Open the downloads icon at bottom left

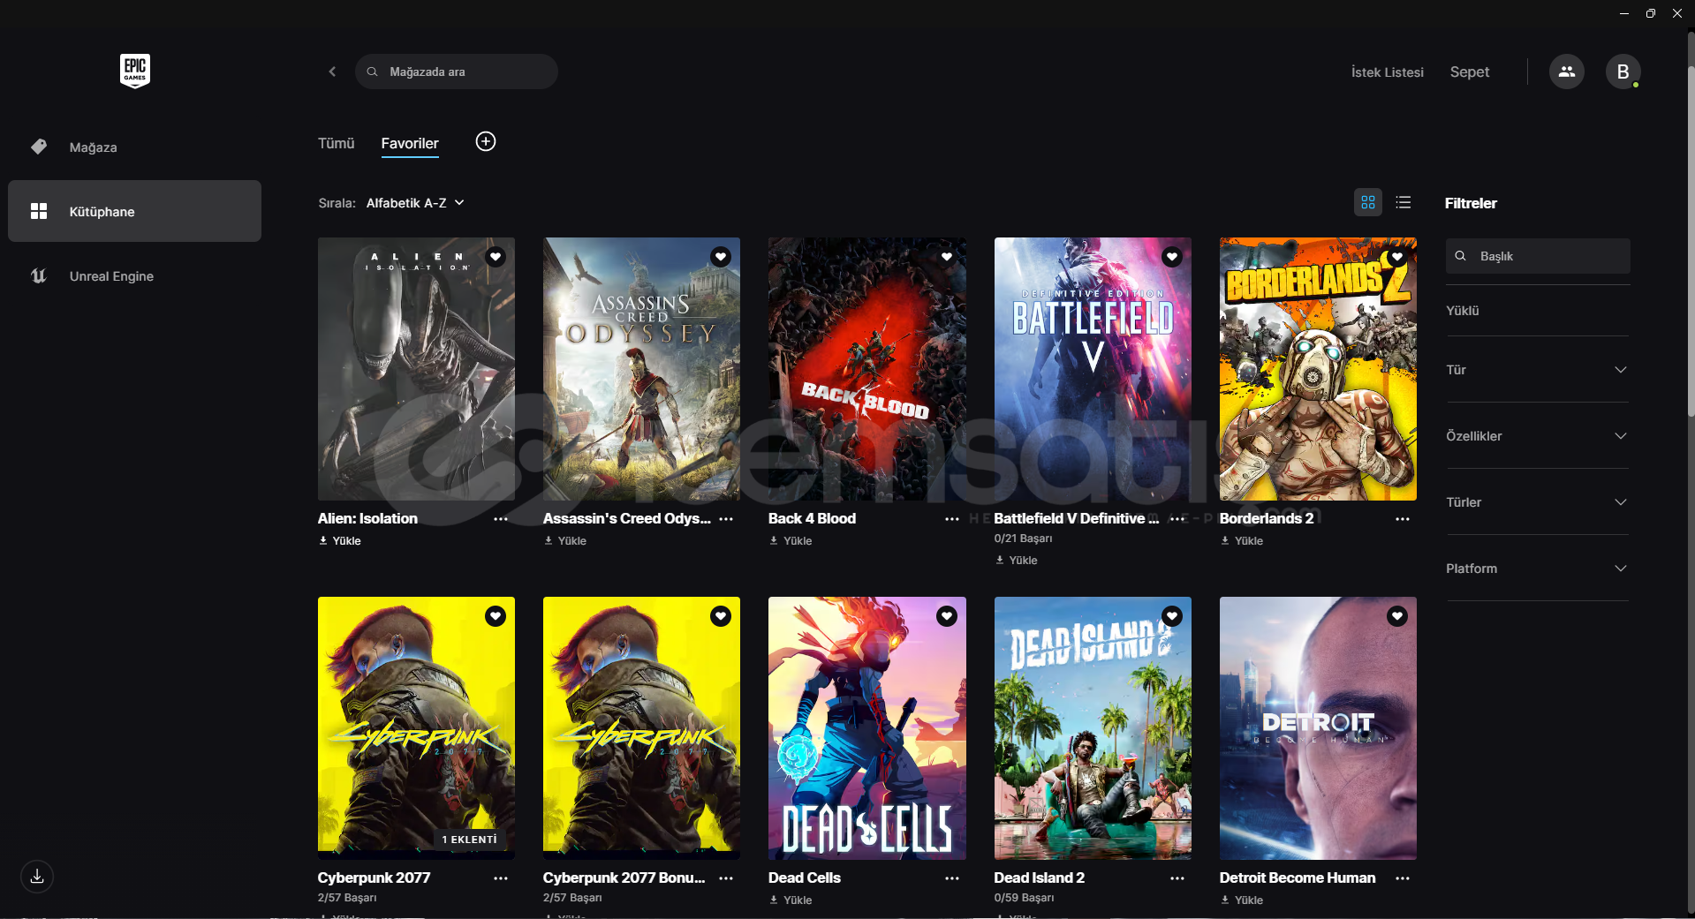[x=37, y=877]
